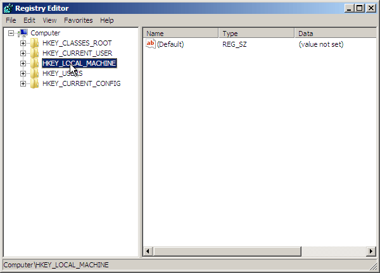Open the File menu

coord(11,20)
